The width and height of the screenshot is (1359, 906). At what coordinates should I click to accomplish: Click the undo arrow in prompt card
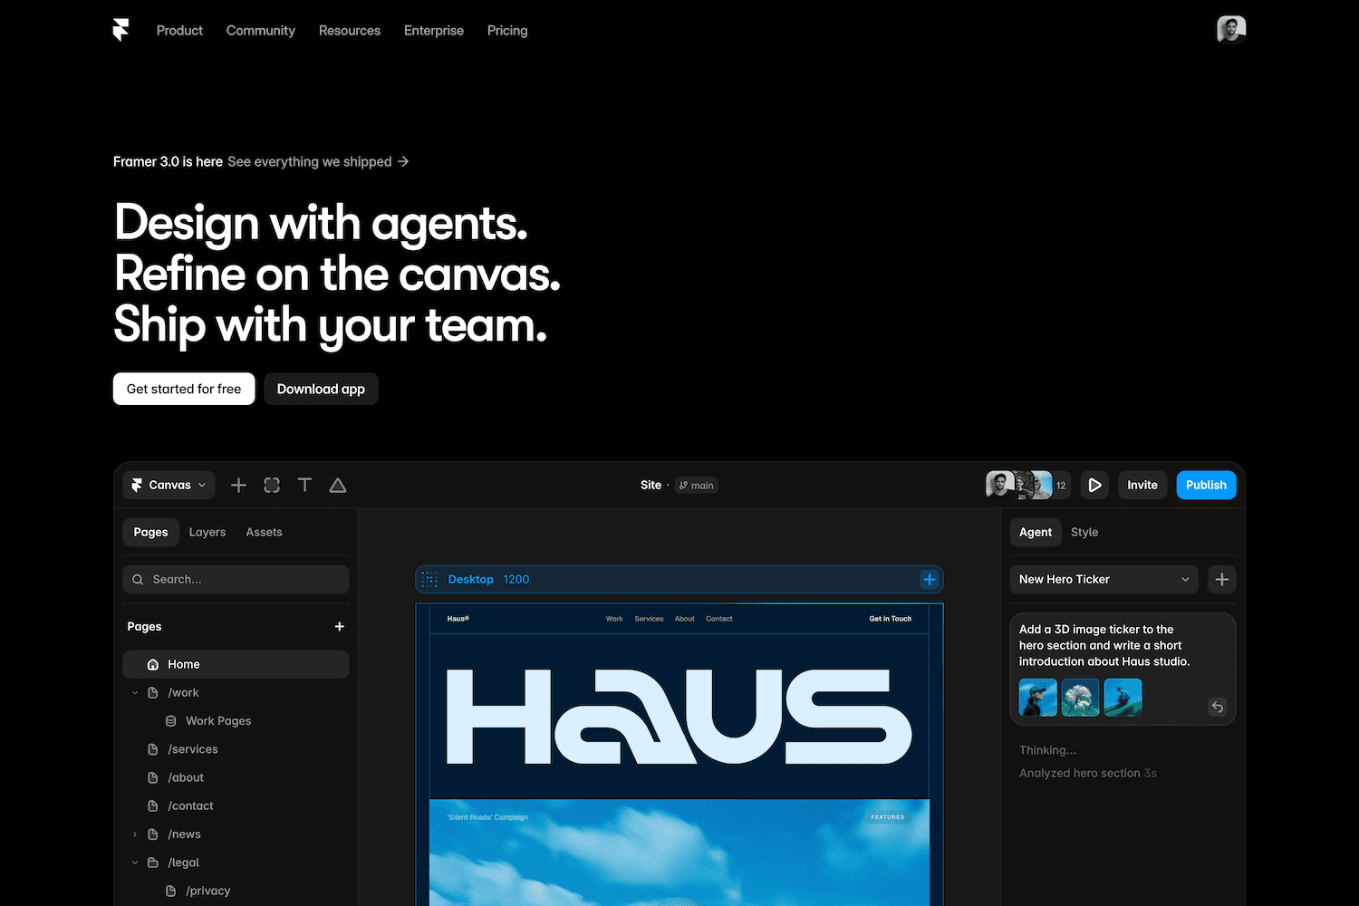coord(1218,707)
